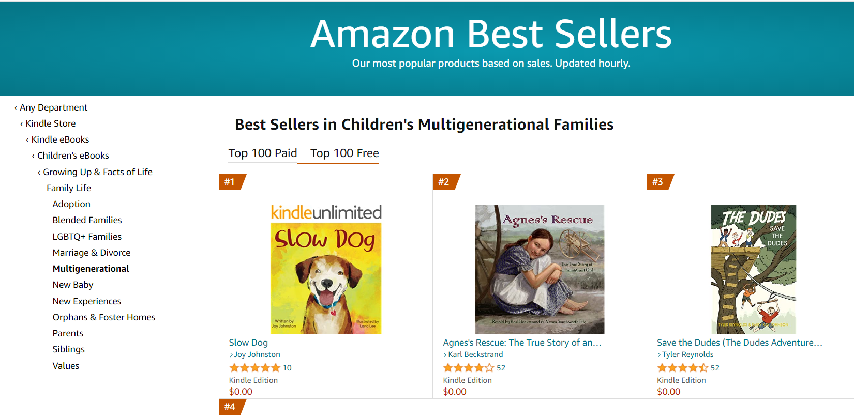Image resolution: width=854 pixels, height=419 pixels.
Task: Select Orphans & Foster Homes category
Action: (103, 317)
